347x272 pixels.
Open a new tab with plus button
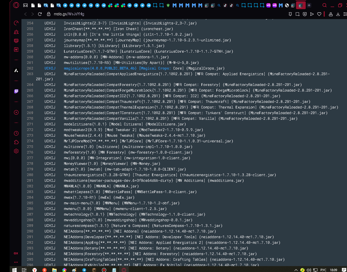point(309,5)
